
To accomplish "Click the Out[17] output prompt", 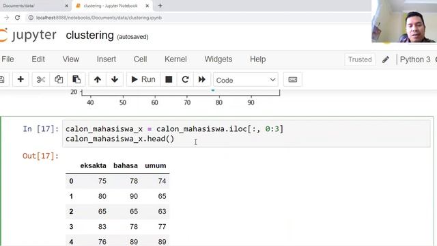I will (x=41, y=156).
